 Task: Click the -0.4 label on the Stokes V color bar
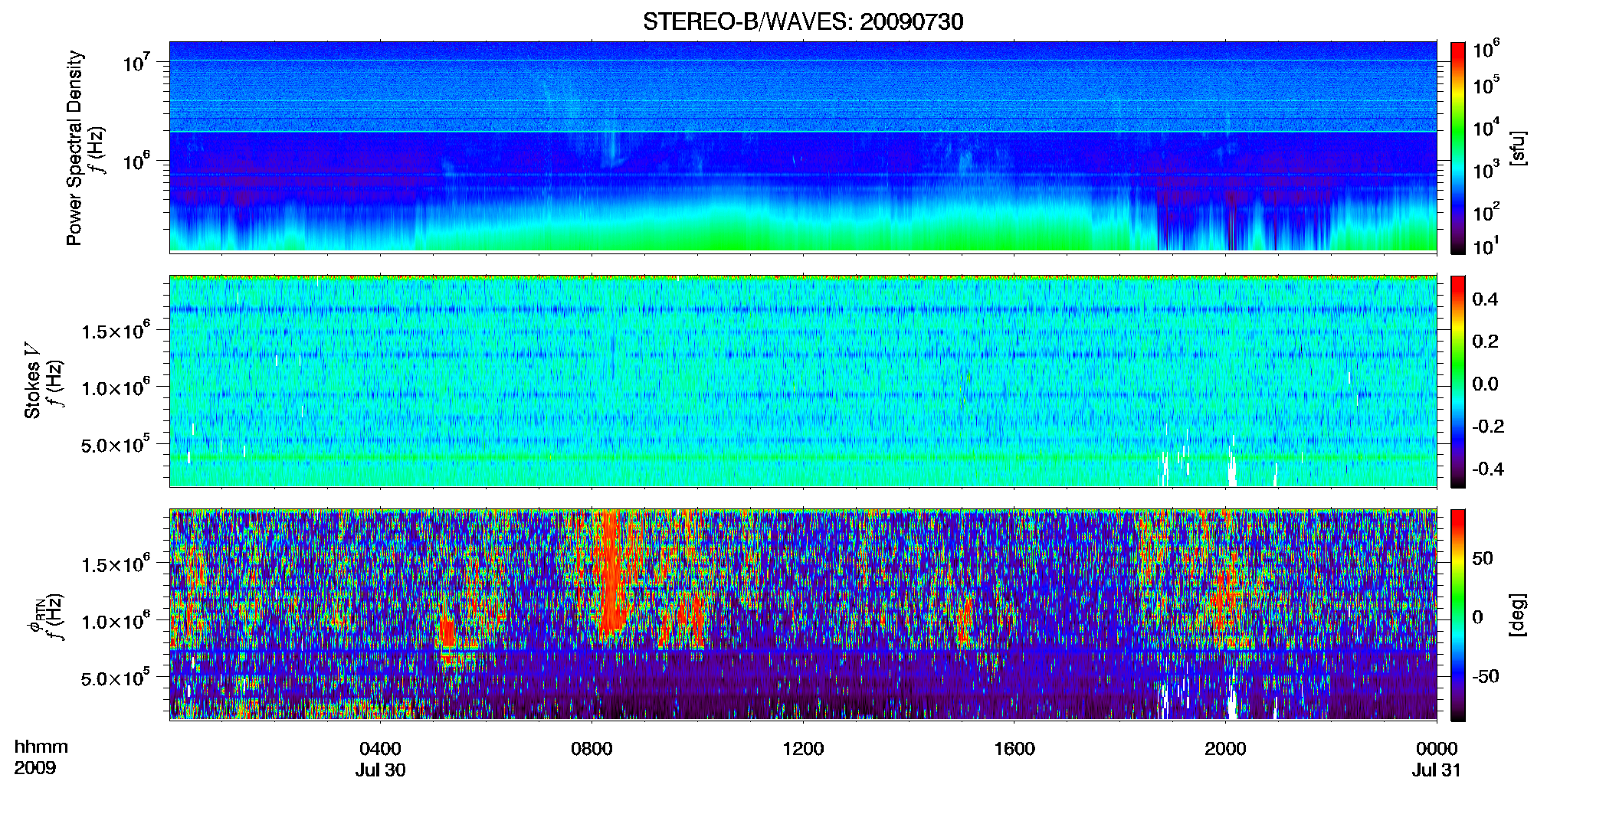[1488, 469]
